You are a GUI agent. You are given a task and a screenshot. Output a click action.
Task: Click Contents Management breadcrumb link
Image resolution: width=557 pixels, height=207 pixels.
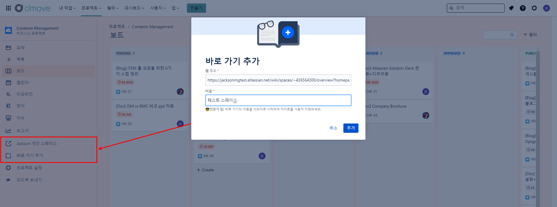[153, 27]
